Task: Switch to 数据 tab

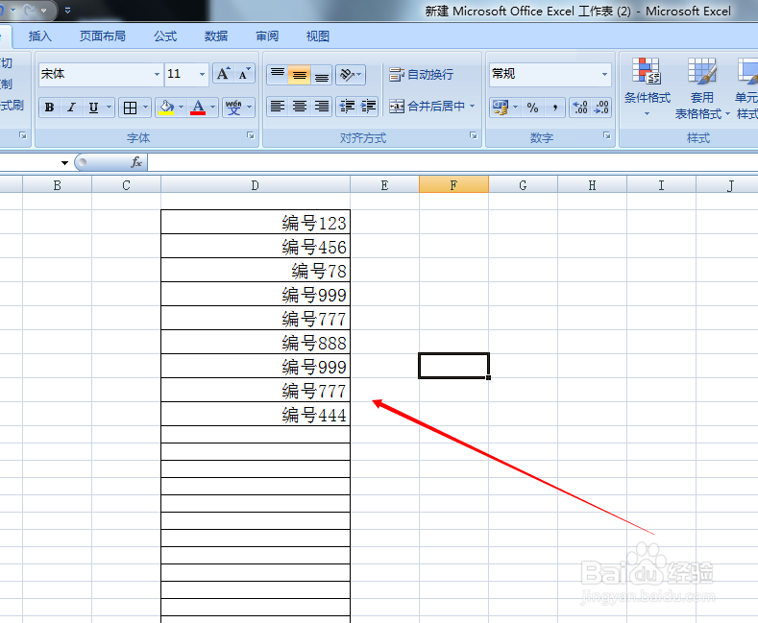Action: [216, 36]
